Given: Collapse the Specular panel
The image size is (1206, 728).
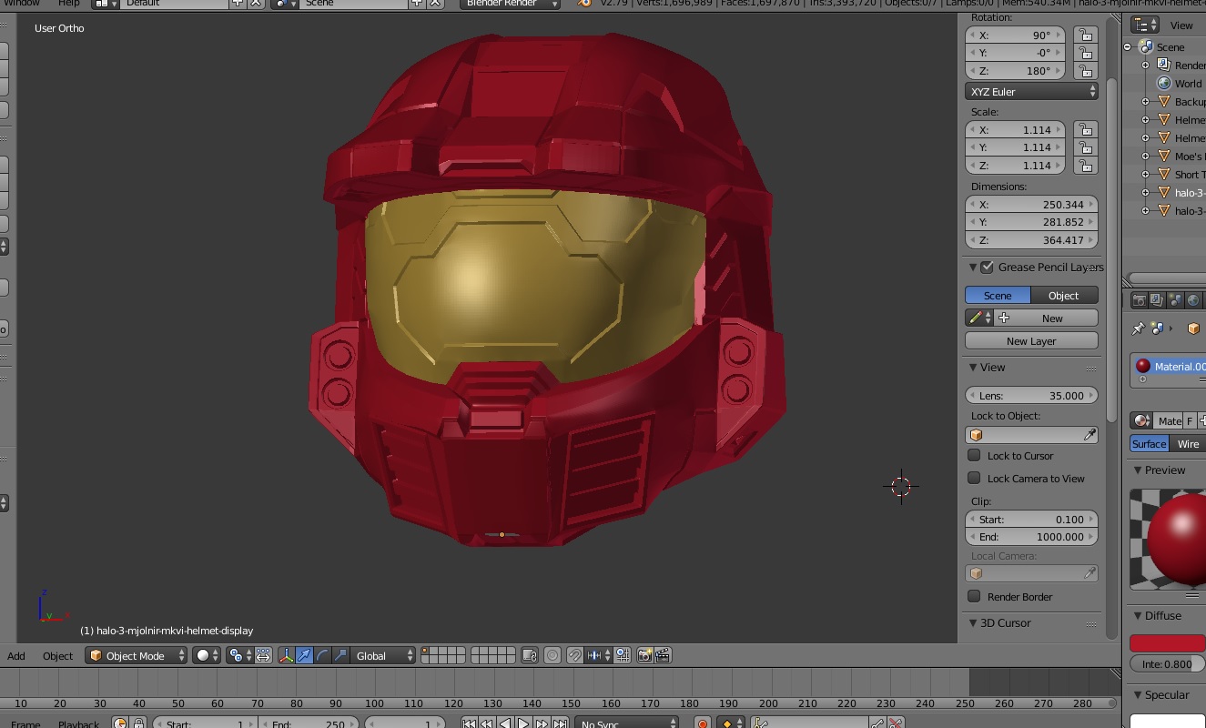Looking at the screenshot, I should tap(1138, 695).
